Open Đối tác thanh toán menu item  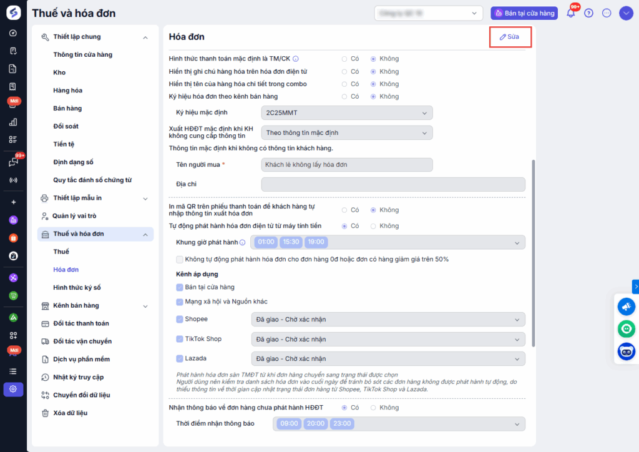(81, 323)
